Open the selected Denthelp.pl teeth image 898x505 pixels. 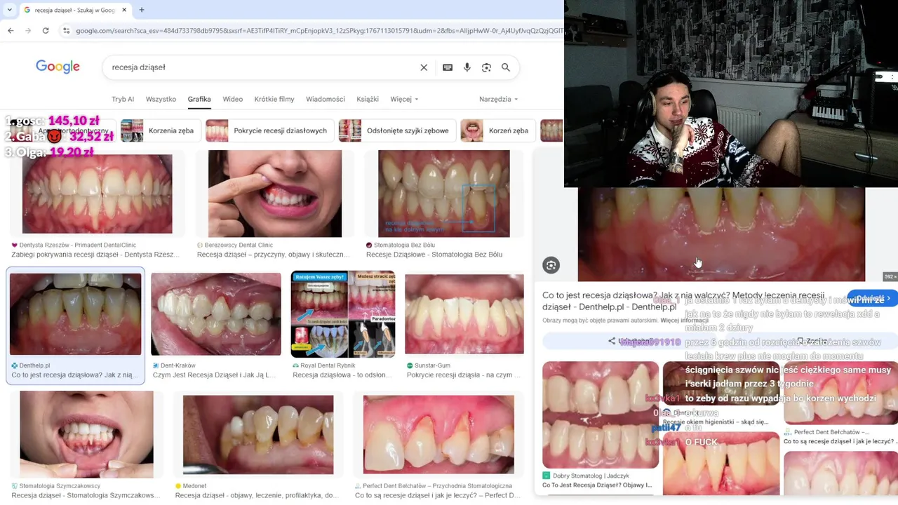(75, 314)
